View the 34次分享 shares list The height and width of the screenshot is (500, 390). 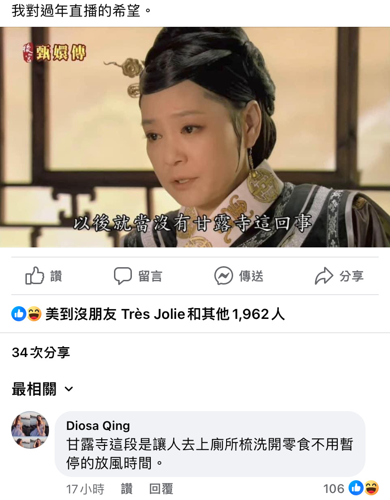(x=41, y=352)
